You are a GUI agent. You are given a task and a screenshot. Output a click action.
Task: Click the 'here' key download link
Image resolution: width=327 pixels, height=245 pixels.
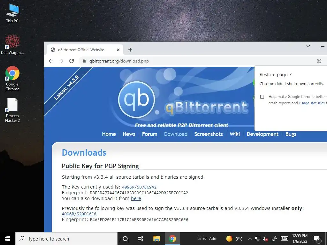(x=136, y=198)
